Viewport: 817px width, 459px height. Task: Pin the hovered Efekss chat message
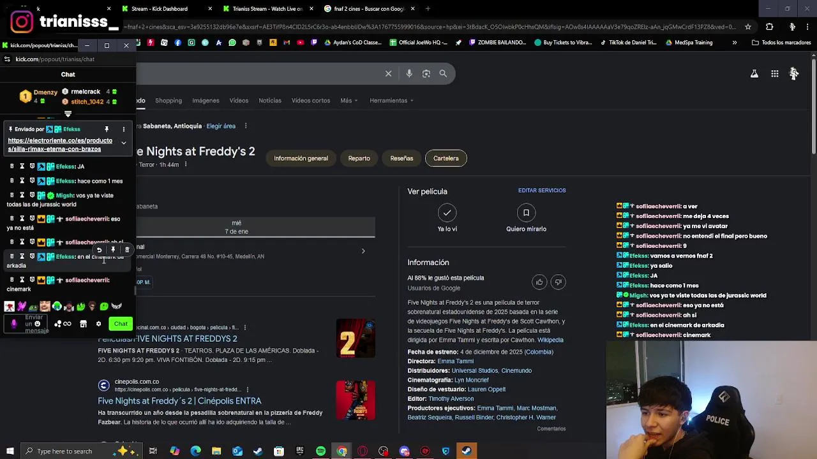coord(113,250)
